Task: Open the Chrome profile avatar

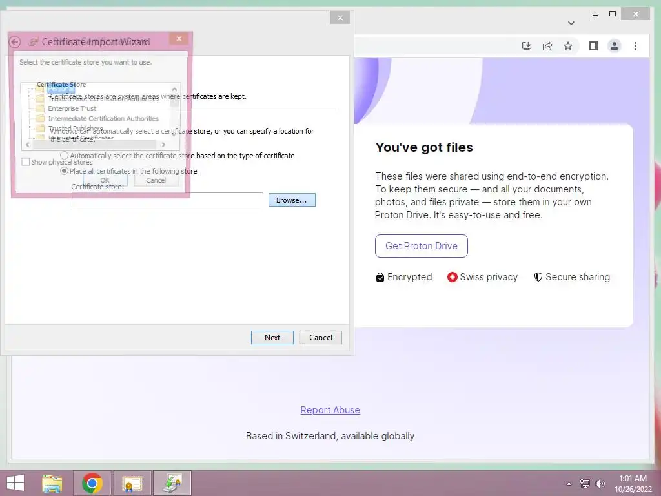Action: (x=615, y=46)
